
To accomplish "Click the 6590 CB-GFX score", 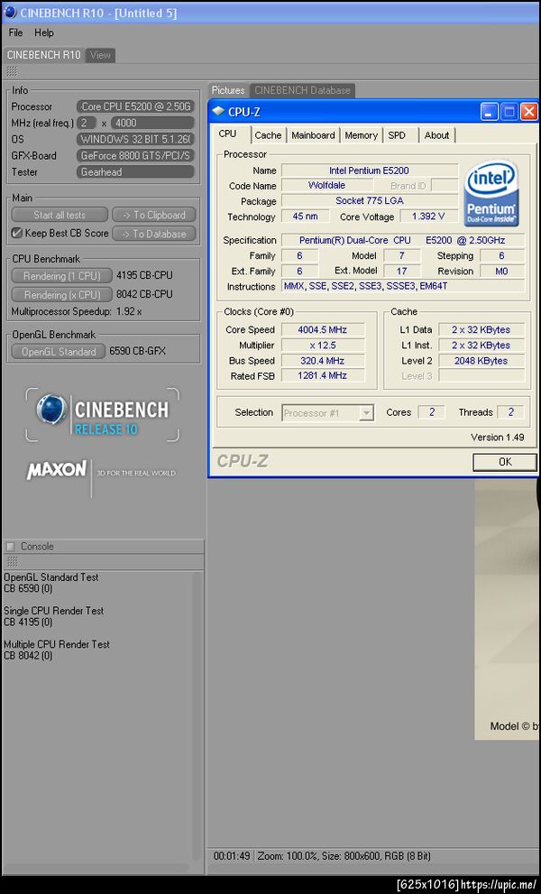I will click(137, 351).
